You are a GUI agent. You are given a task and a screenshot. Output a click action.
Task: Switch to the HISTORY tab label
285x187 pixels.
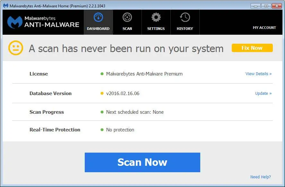[x=185, y=29]
